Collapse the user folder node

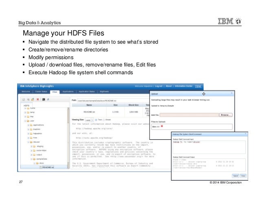[25, 121]
